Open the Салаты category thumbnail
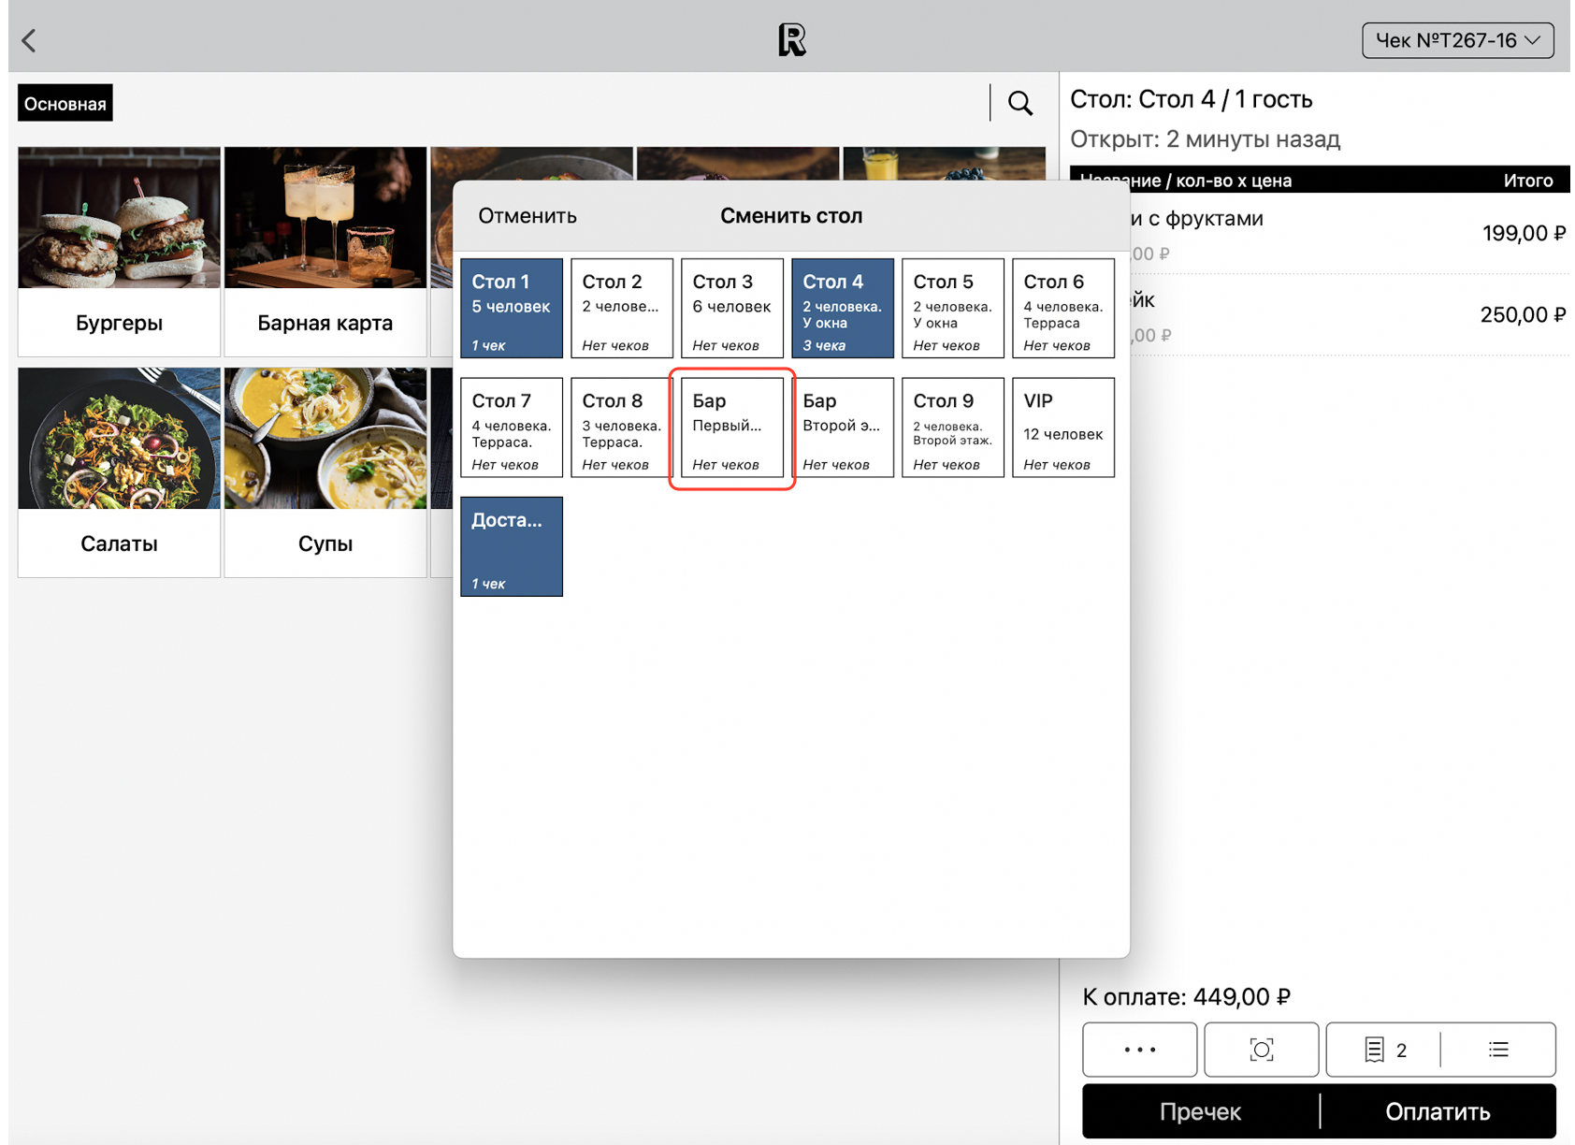This screenshot has width=1575, height=1145. click(120, 471)
